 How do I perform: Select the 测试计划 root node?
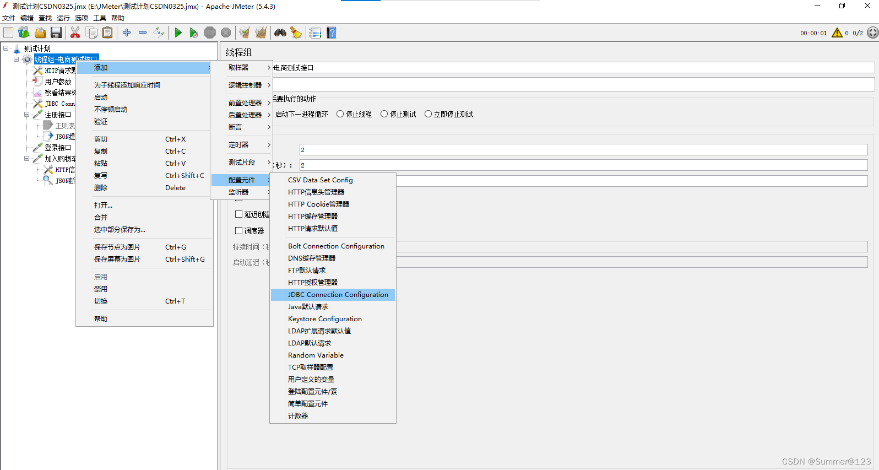coord(37,48)
